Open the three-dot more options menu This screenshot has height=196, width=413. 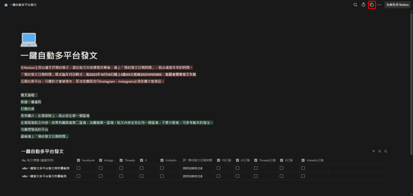tap(379, 5)
